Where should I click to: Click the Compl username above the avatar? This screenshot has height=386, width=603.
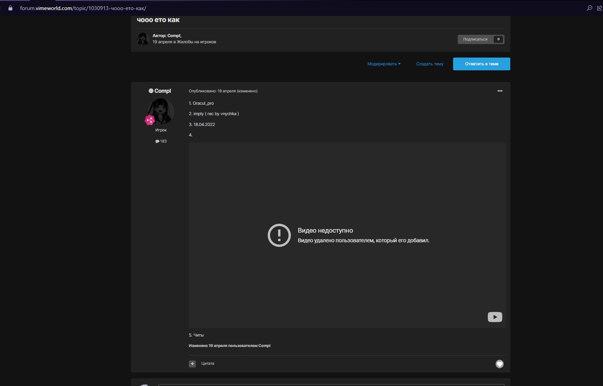[x=162, y=91]
